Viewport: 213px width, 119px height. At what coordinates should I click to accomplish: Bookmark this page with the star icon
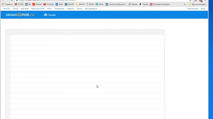pyautogui.click(x=190, y=1)
